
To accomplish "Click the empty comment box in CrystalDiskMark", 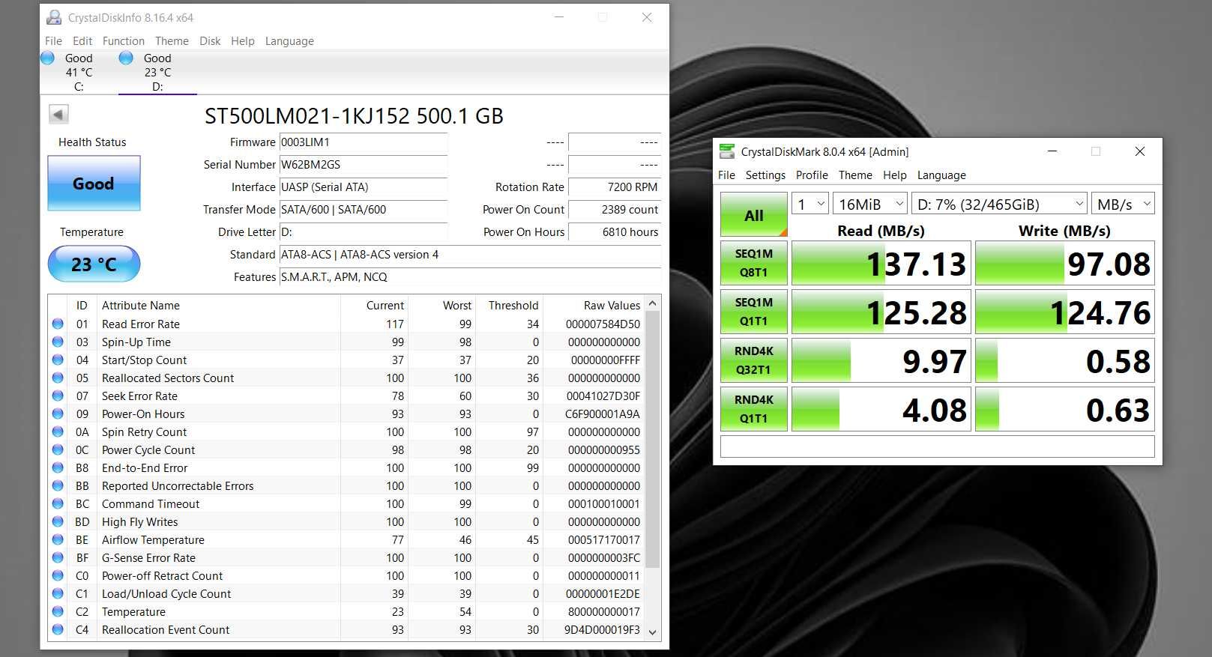I will click(x=937, y=446).
